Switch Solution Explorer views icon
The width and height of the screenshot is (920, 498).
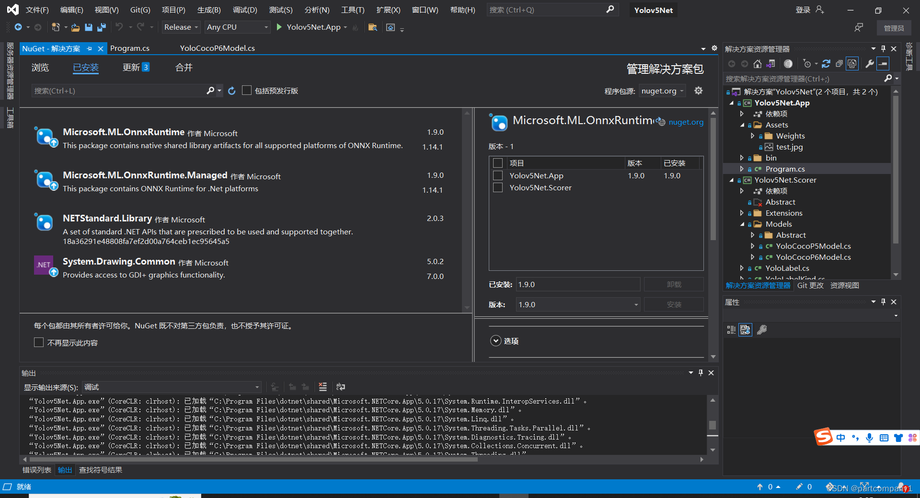coord(770,64)
